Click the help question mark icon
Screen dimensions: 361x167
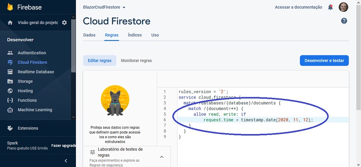click(x=344, y=21)
